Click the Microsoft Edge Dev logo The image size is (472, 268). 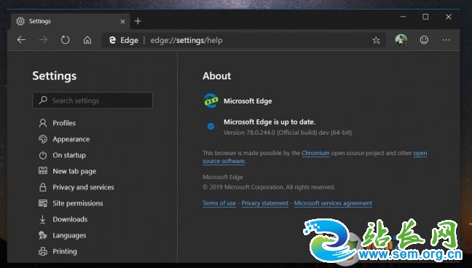click(x=211, y=101)
